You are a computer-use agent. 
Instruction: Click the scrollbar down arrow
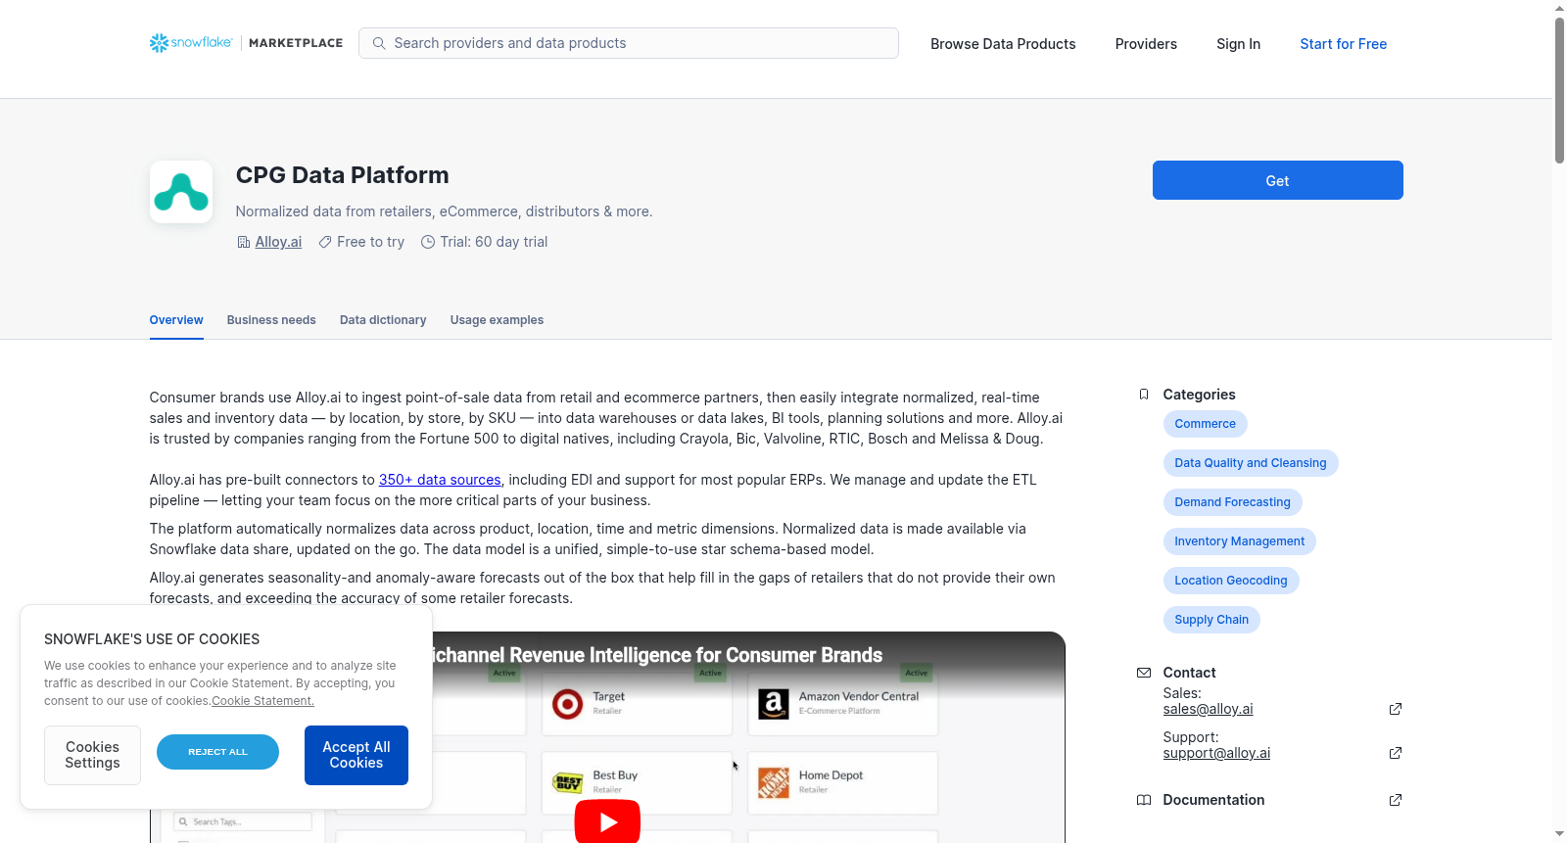point(1559,834)
